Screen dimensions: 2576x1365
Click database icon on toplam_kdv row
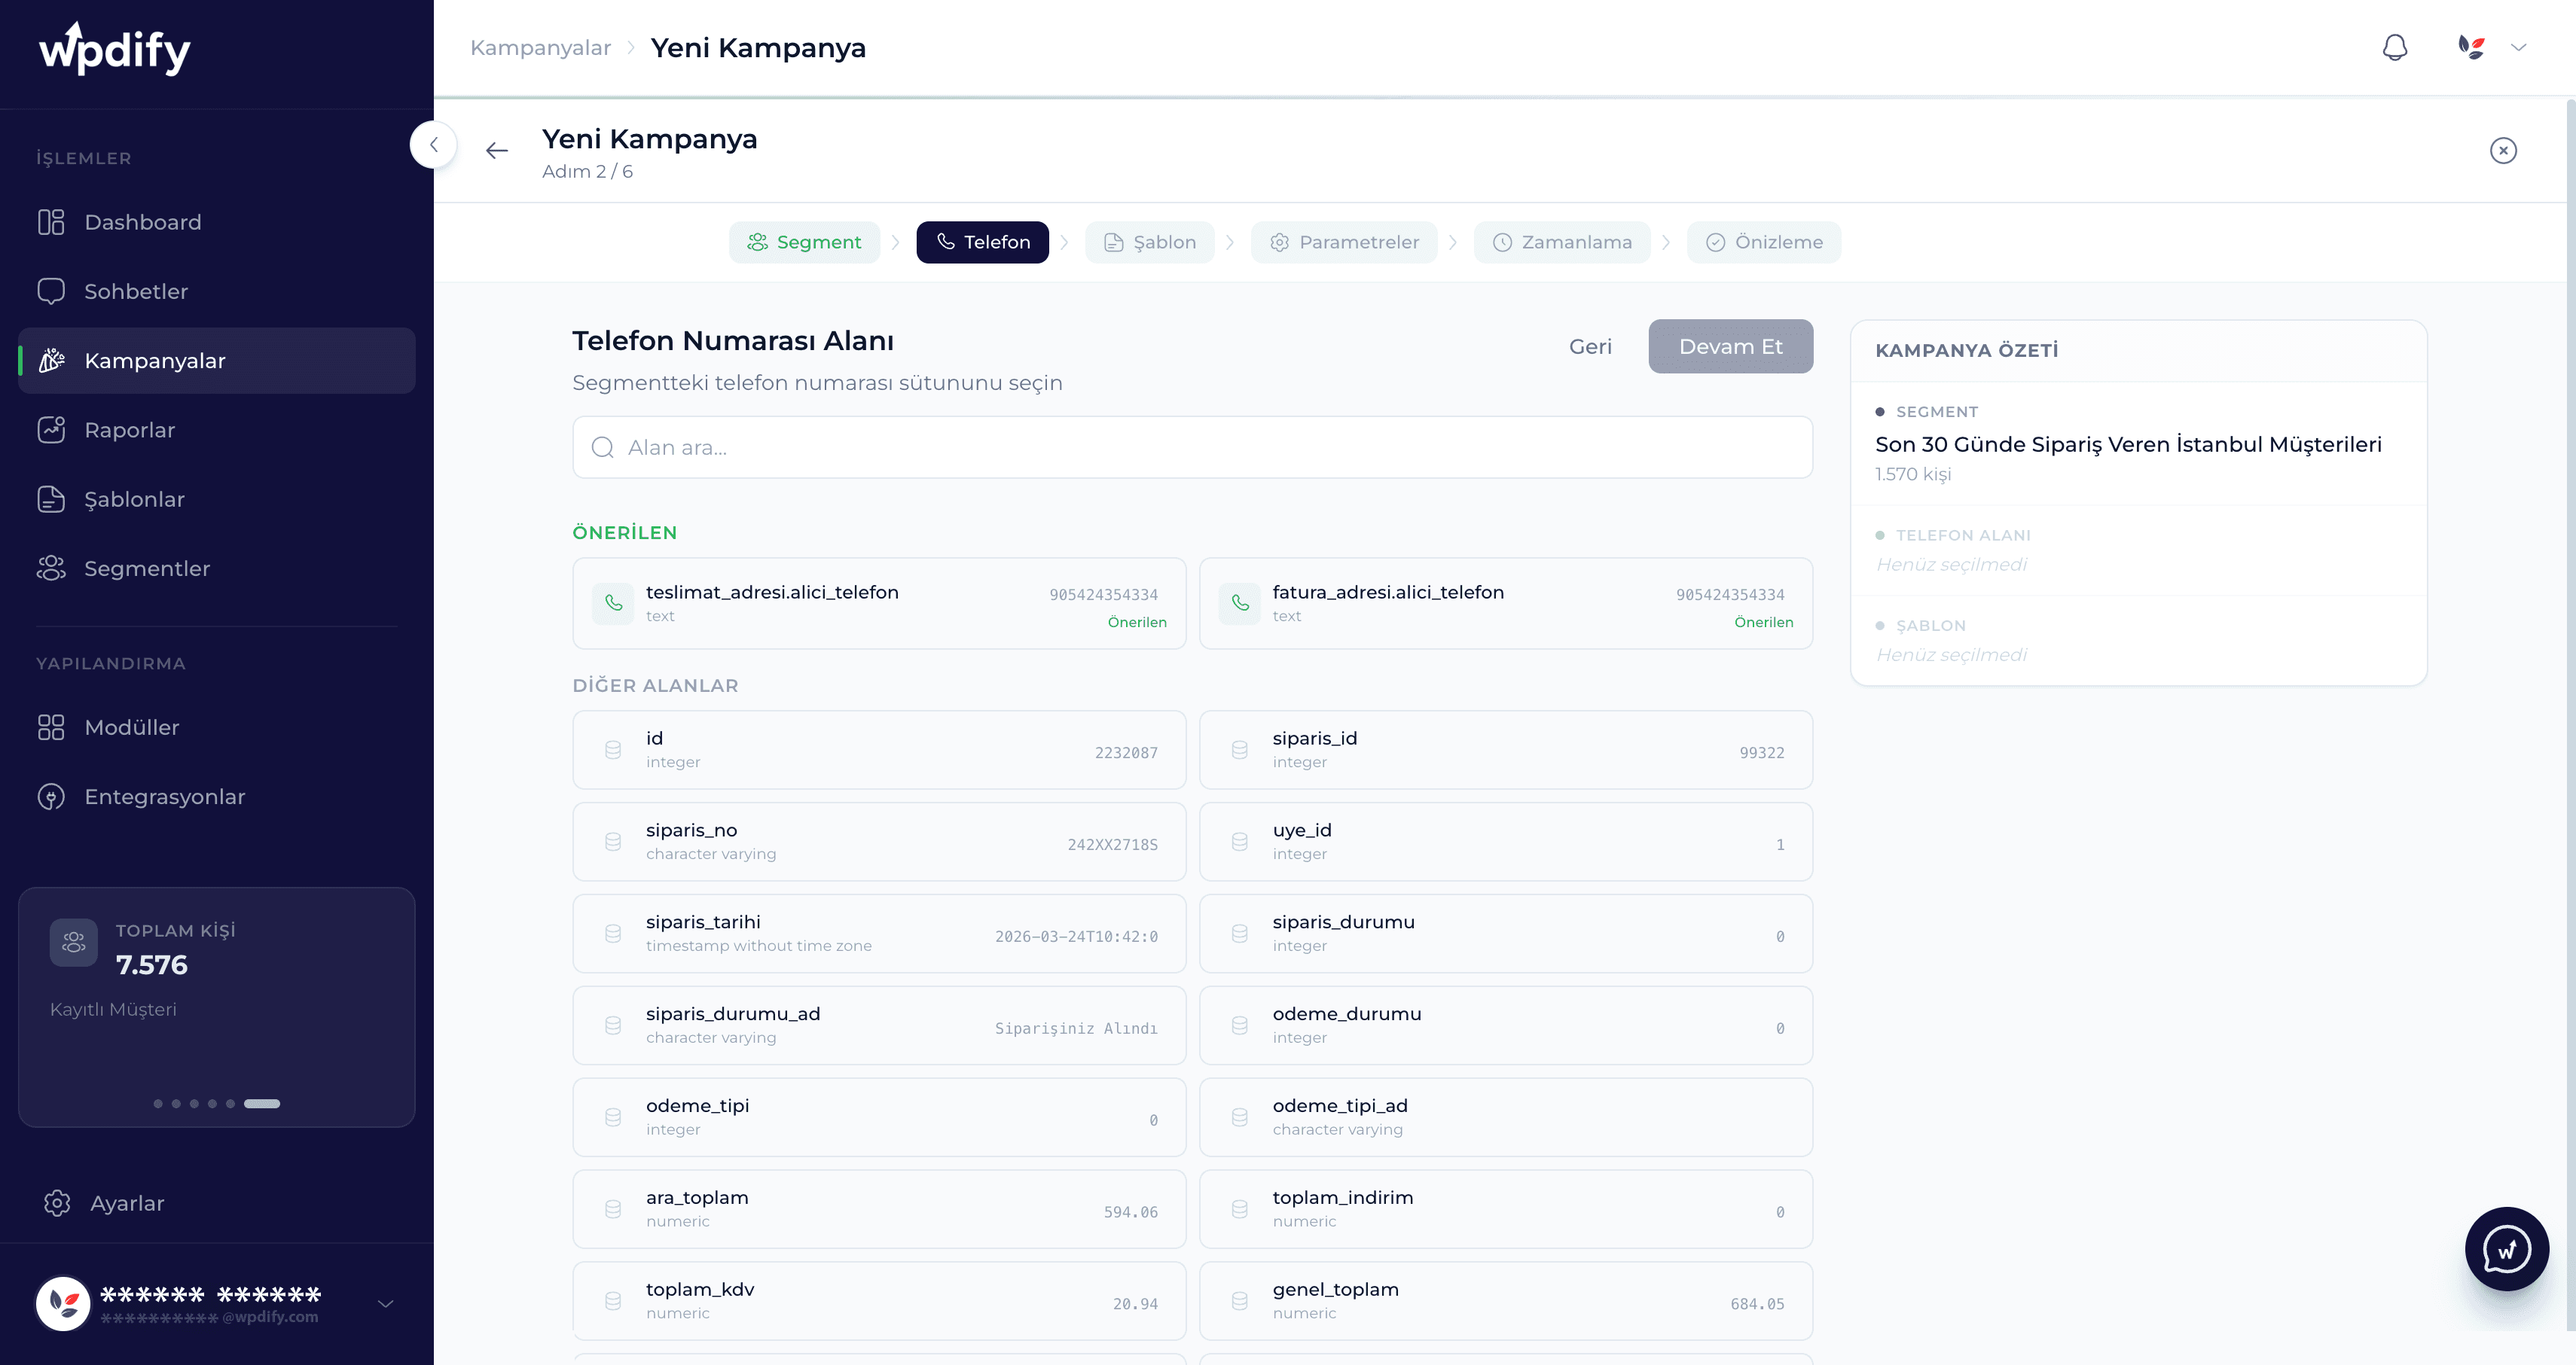tap(613, 1301)
